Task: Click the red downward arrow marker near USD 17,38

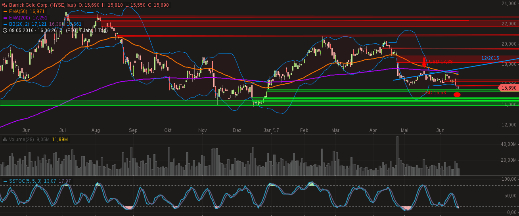Action: pos(424,62)
